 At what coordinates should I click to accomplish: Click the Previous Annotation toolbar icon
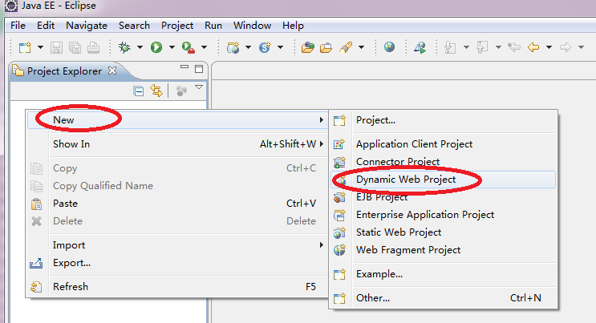click(x=482, y=47)
